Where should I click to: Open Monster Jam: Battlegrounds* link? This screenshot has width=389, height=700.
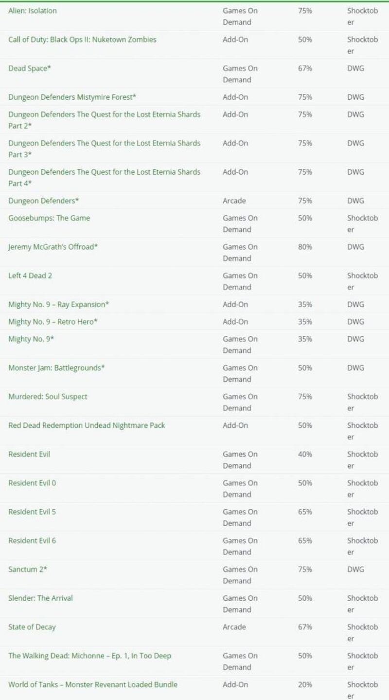pyautogui.click(x=56, y=368)
